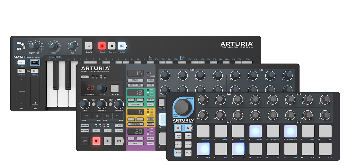
Task: Toggle EXT SYNC on the BeatStep
Action: click(x=188, y=135)
